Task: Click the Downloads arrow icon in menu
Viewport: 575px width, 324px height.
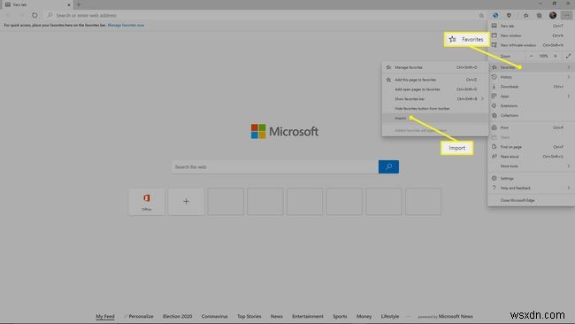Action: point(494,87)
